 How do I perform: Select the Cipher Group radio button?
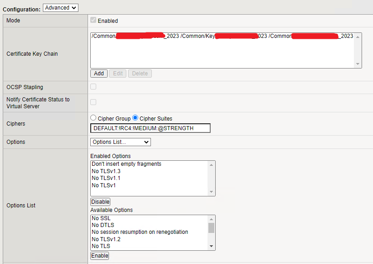[x=93, y=118]
